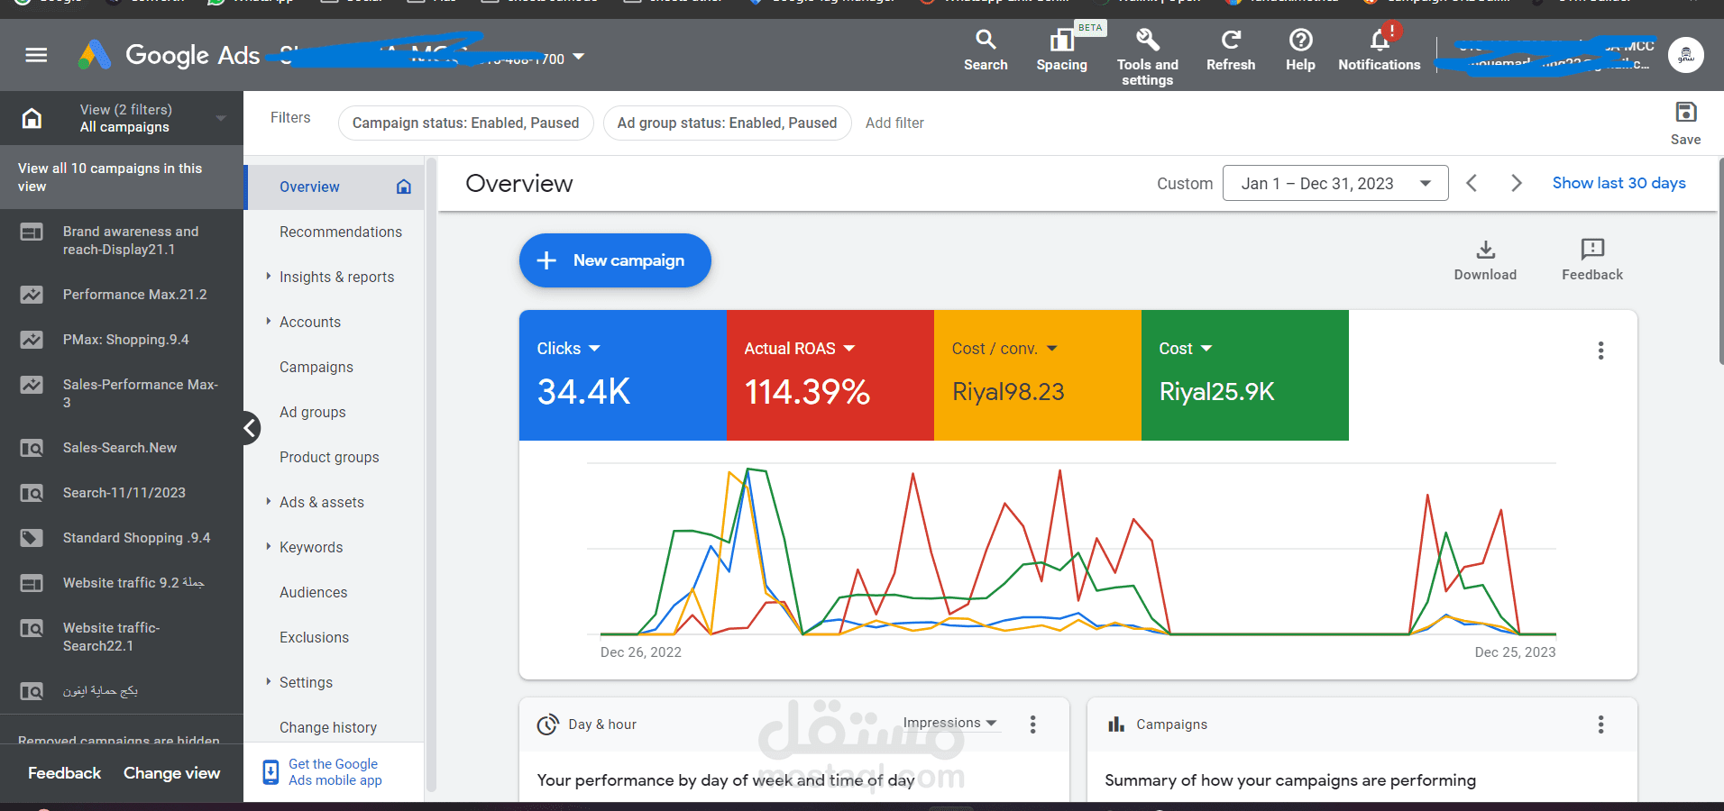This screenshot has height=811, width=1724.
Task: Click the Brand awareness display campaign icon
Action: 32,232
